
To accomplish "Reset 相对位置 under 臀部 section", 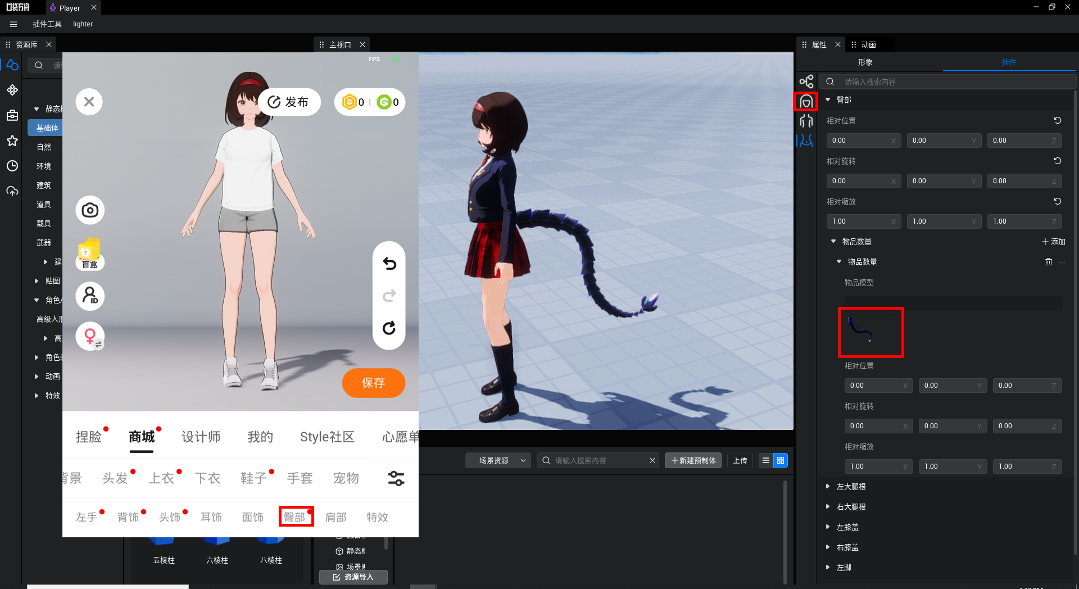I will (x=1057, y=120).
